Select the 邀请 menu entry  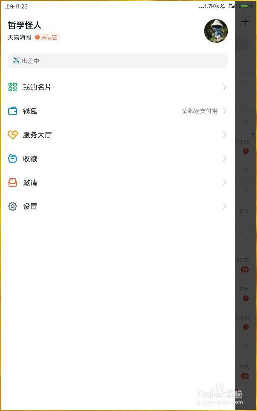coord(117,182)
